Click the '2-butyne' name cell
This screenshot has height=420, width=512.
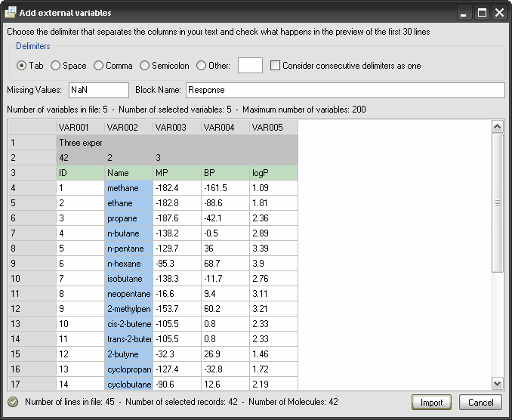[128, 354]
